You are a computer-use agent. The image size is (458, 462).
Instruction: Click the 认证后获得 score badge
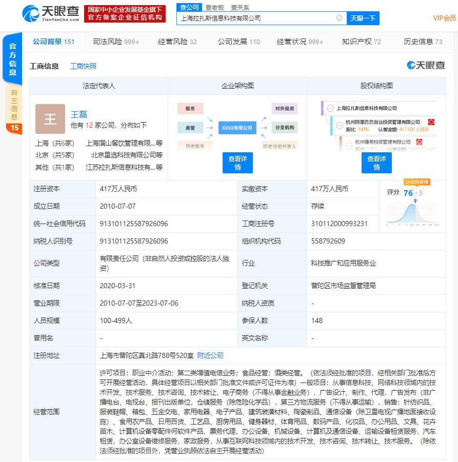(x=416, y=182)
